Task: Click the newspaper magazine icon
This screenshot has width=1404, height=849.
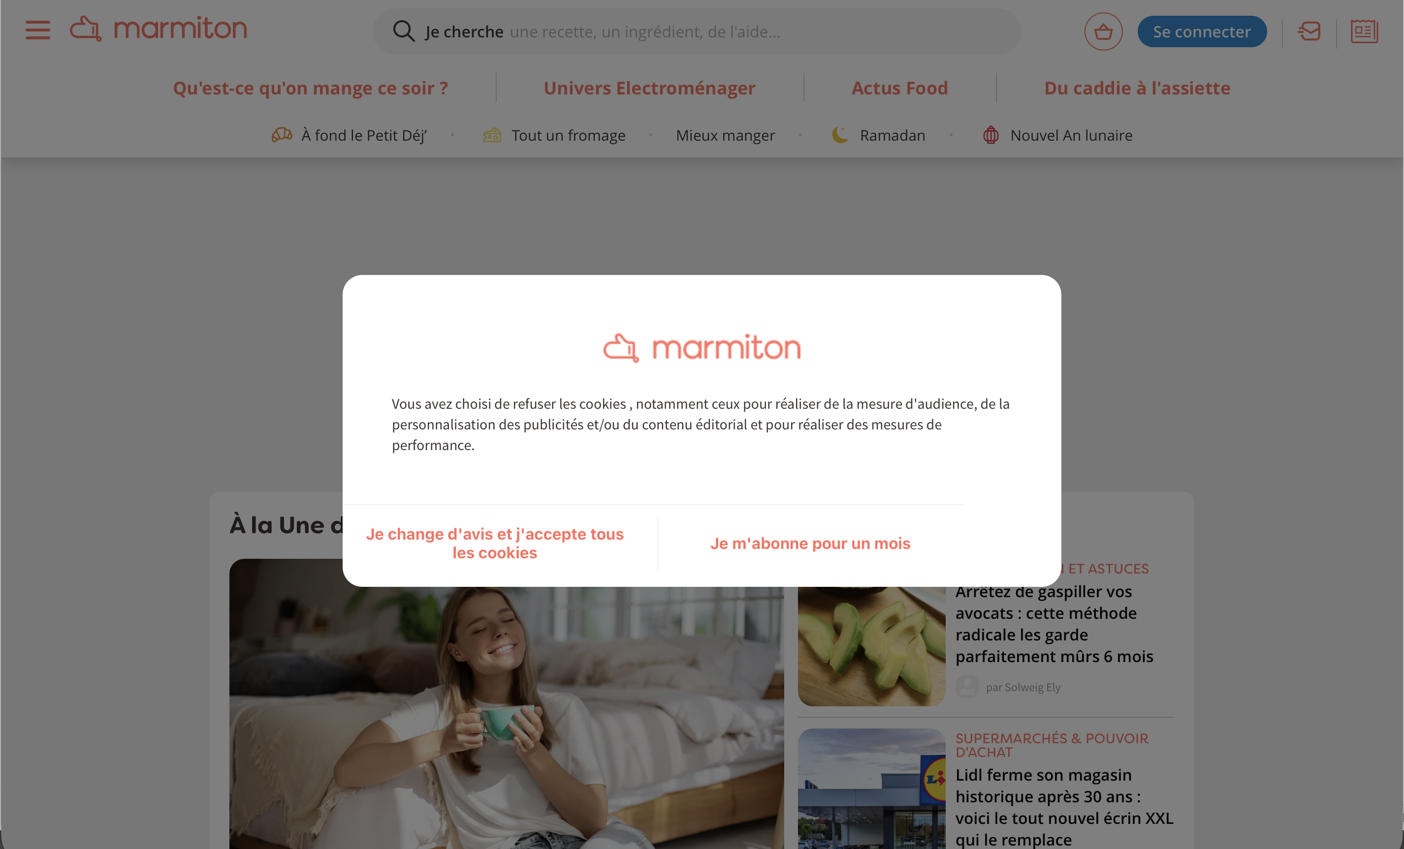Action: (x=1364, y=31)
